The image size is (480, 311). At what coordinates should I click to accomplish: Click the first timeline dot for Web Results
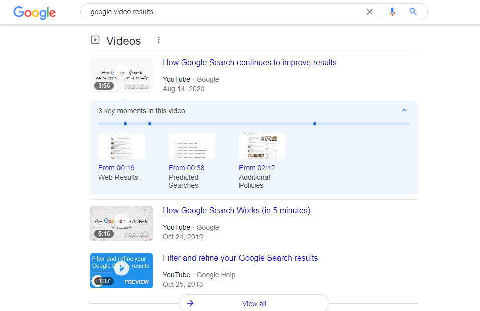coord(125,124)
